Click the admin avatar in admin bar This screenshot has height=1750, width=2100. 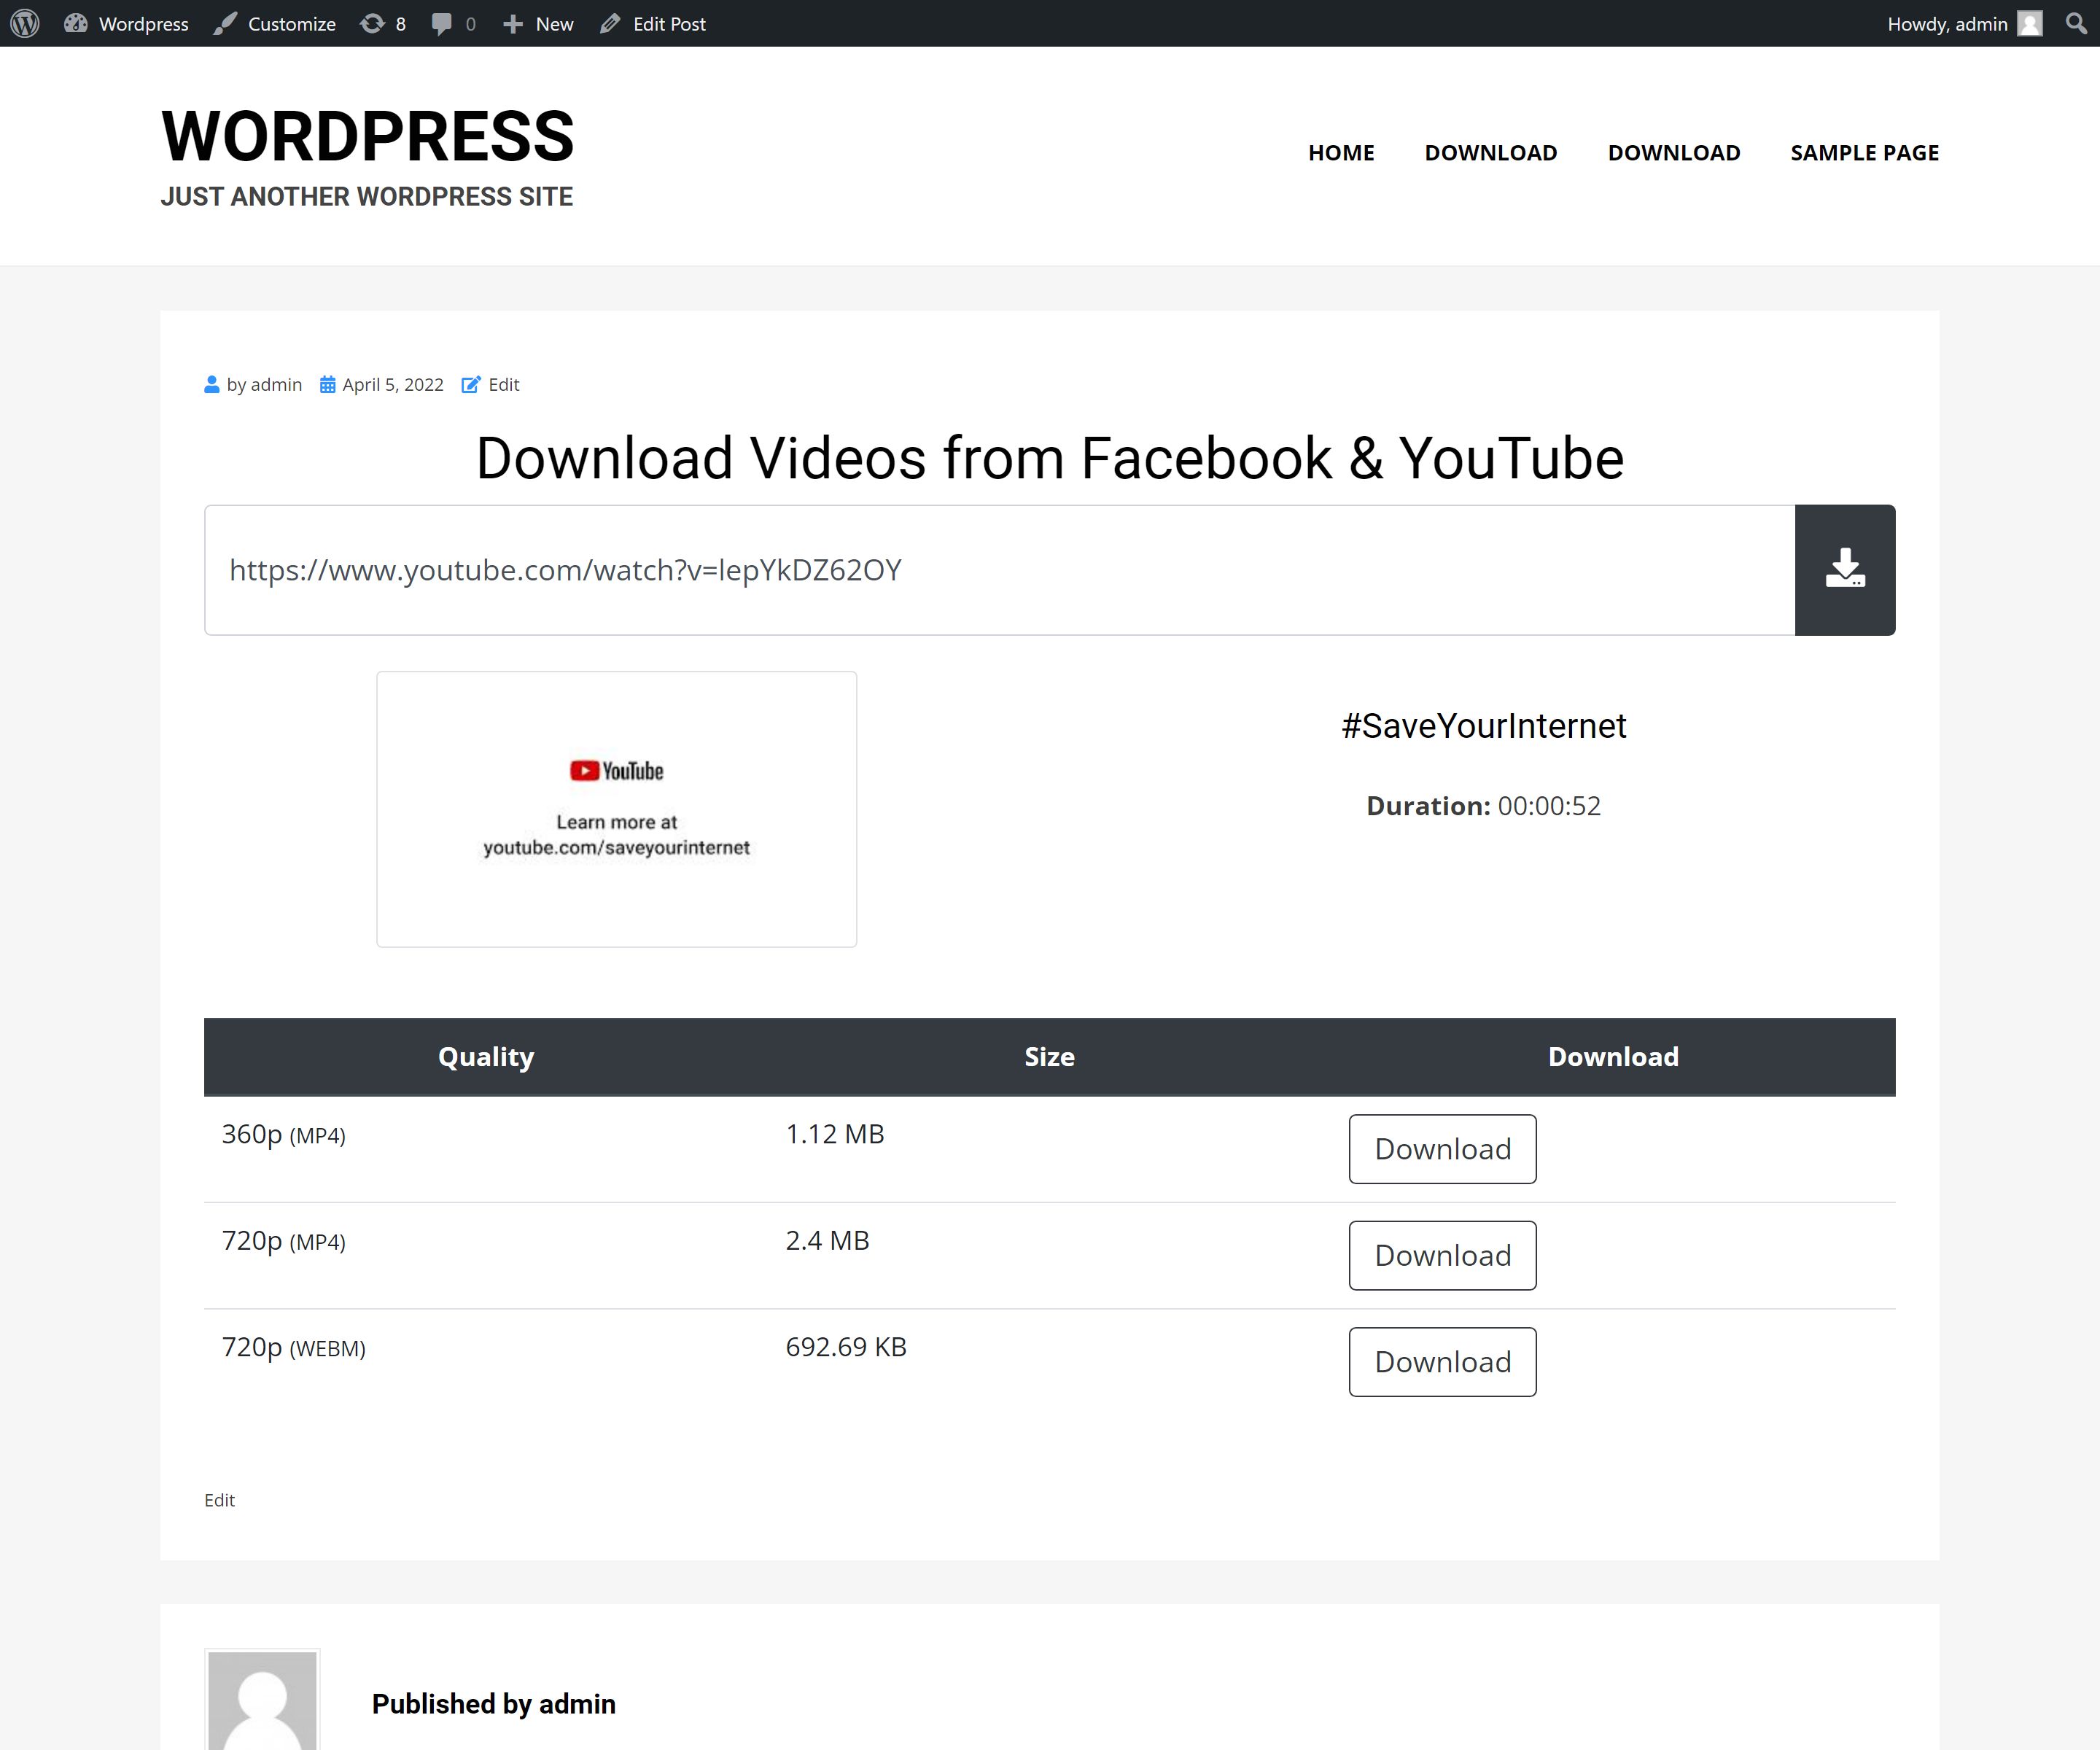pyautogui.click(x=2029, y=24)
